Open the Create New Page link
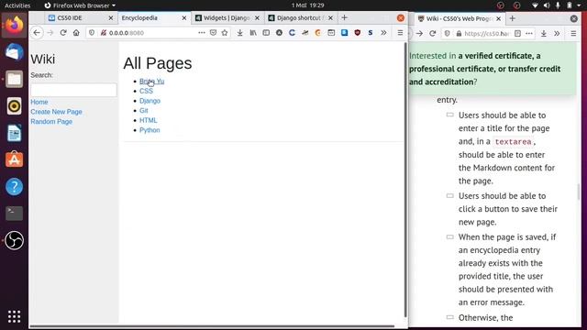587x330 pixels. [x=56, y=112]
